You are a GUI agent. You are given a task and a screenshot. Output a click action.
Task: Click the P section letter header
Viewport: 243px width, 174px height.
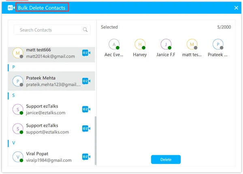(x=13, y=67)
